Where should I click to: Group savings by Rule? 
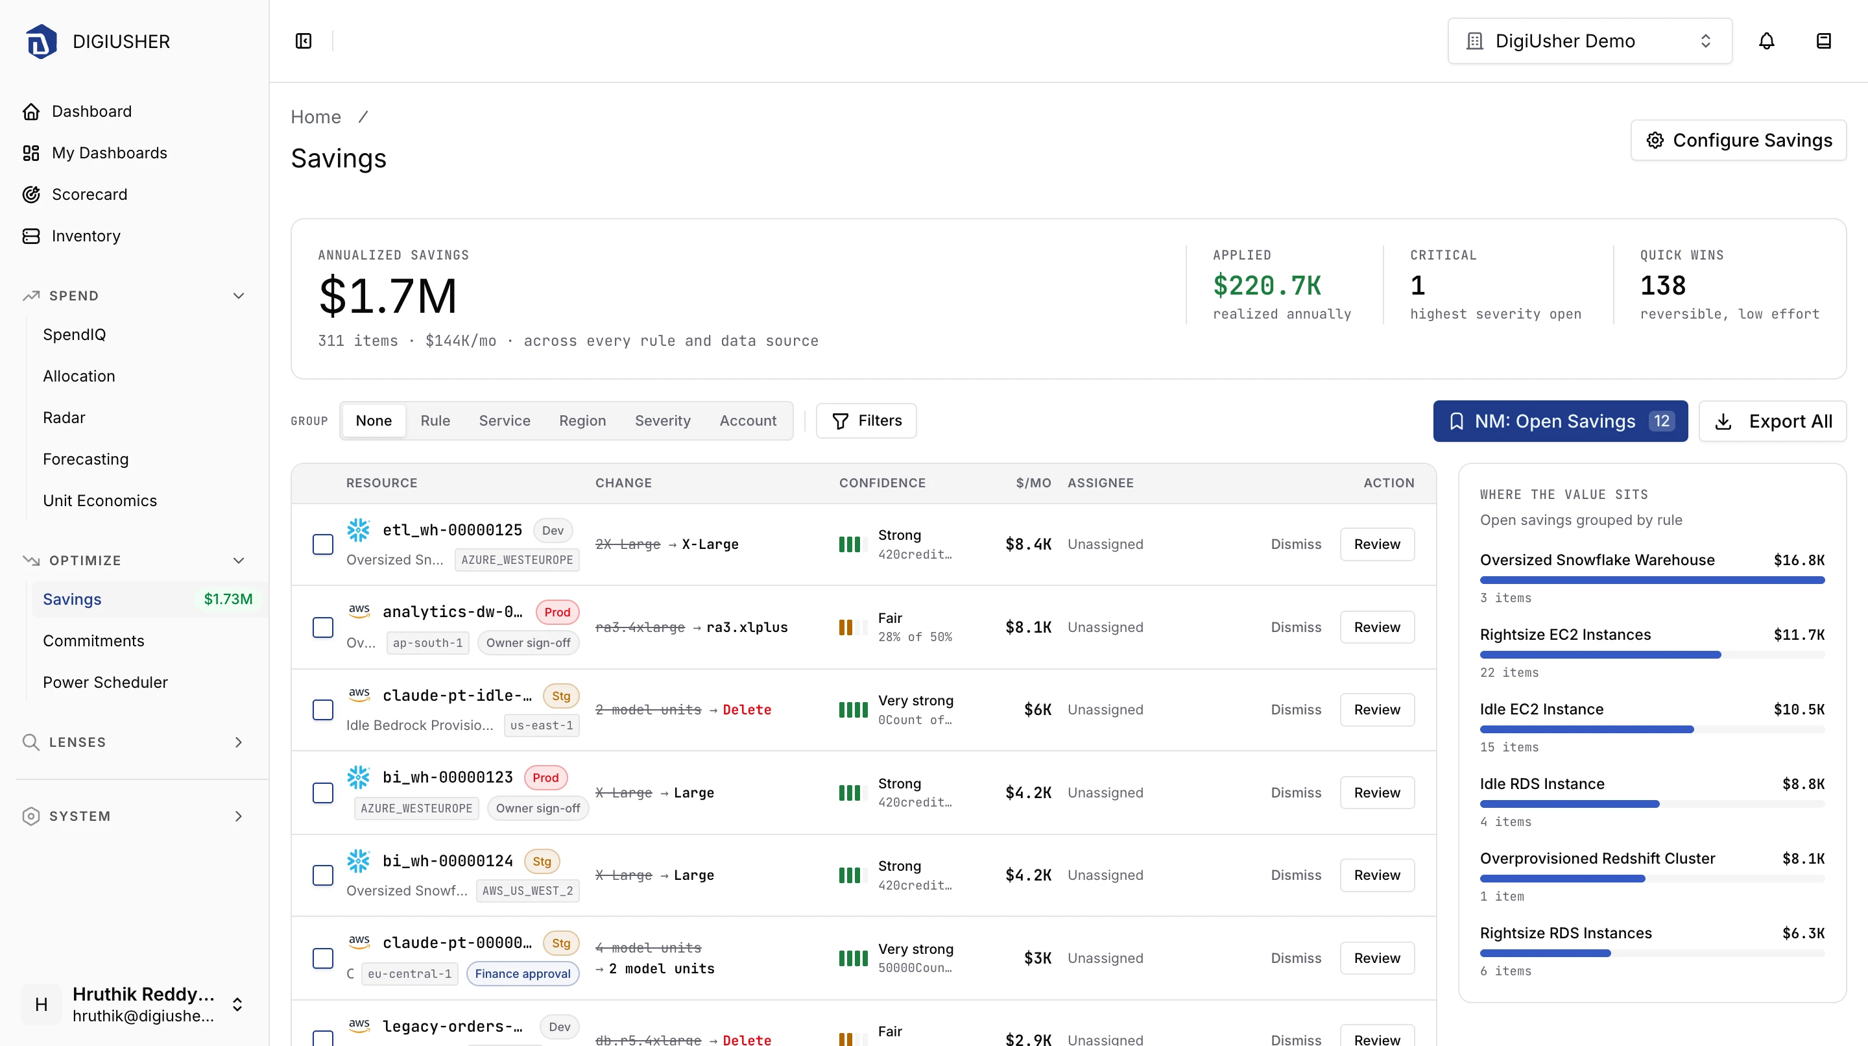435,420
